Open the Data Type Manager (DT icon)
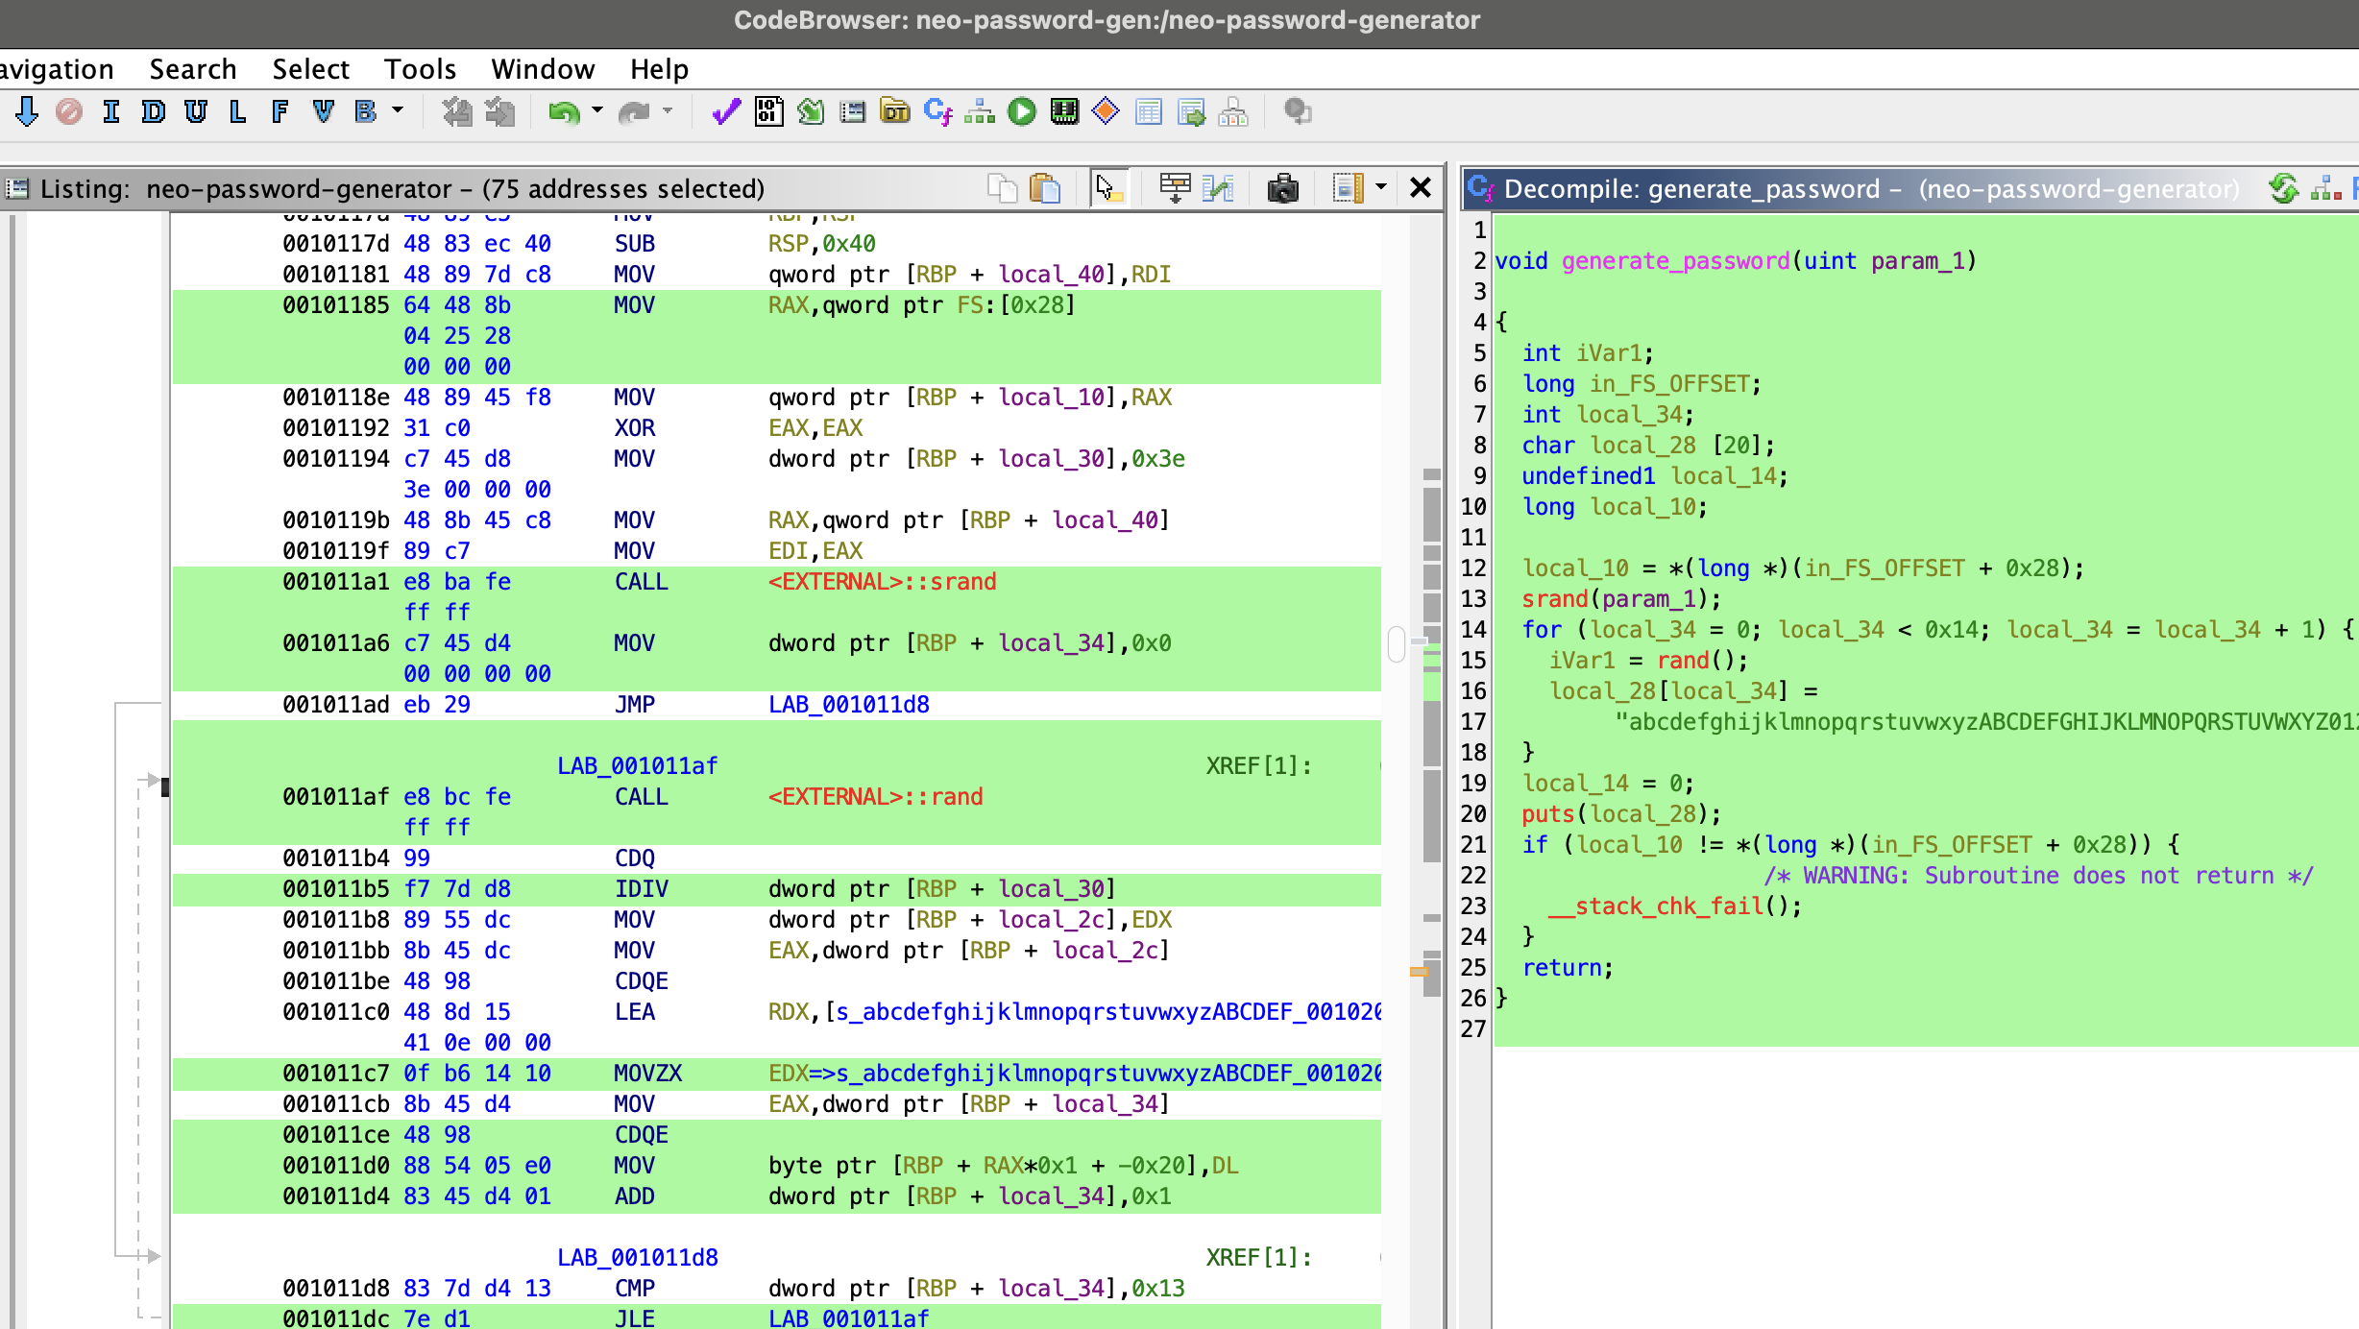 click(x=893, y=111)
